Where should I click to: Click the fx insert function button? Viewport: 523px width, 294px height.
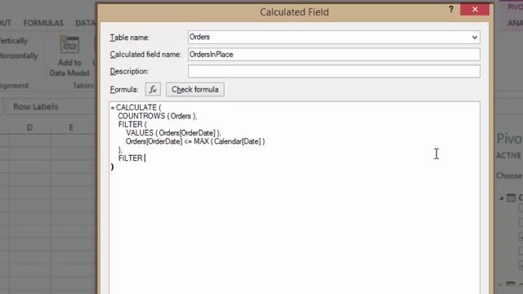coord(153,89)
